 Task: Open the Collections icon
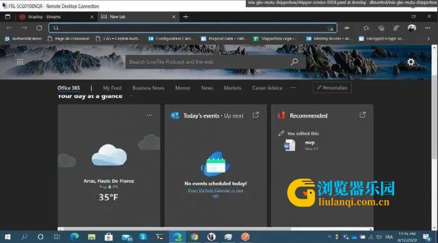(x=381, y=28)
